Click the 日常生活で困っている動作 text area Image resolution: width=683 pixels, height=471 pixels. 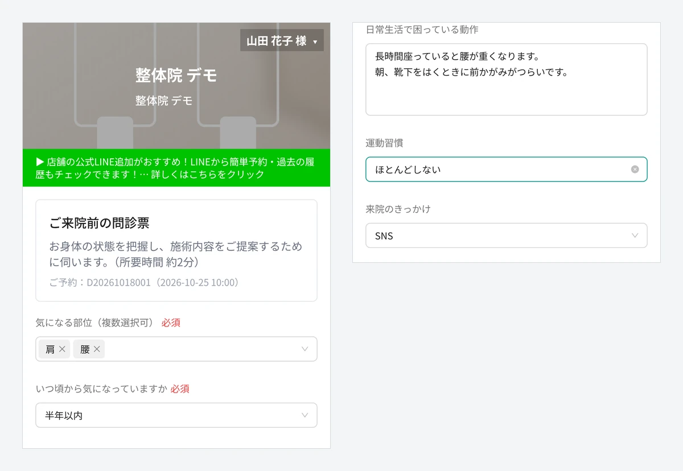tap(507, 80)
